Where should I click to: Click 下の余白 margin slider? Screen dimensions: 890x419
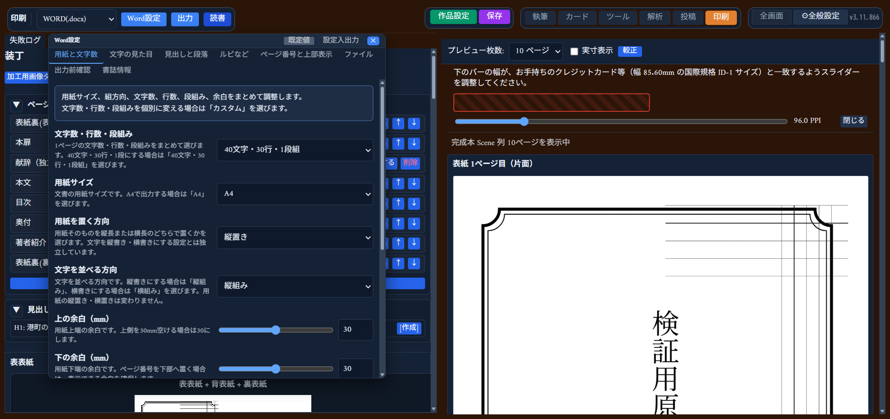276,369
